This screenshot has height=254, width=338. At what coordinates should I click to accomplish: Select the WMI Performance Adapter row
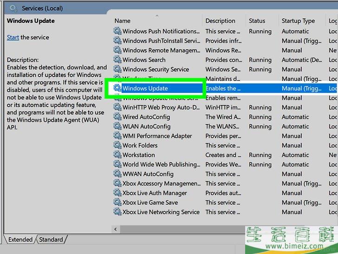coord(225,136)
